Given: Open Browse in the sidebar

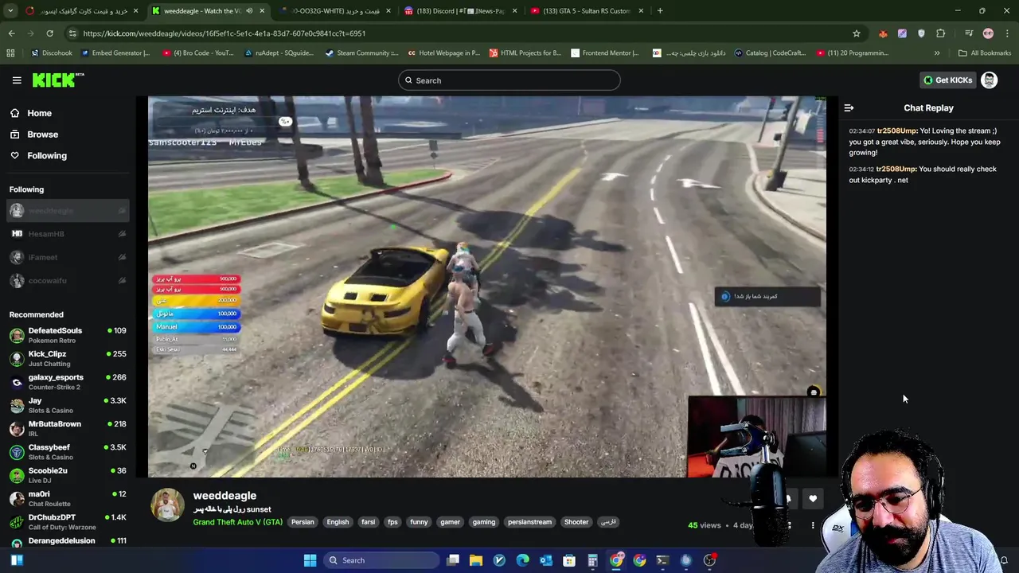Looking at the screenshot, I should pyautogui.click(x=42, y=134).
